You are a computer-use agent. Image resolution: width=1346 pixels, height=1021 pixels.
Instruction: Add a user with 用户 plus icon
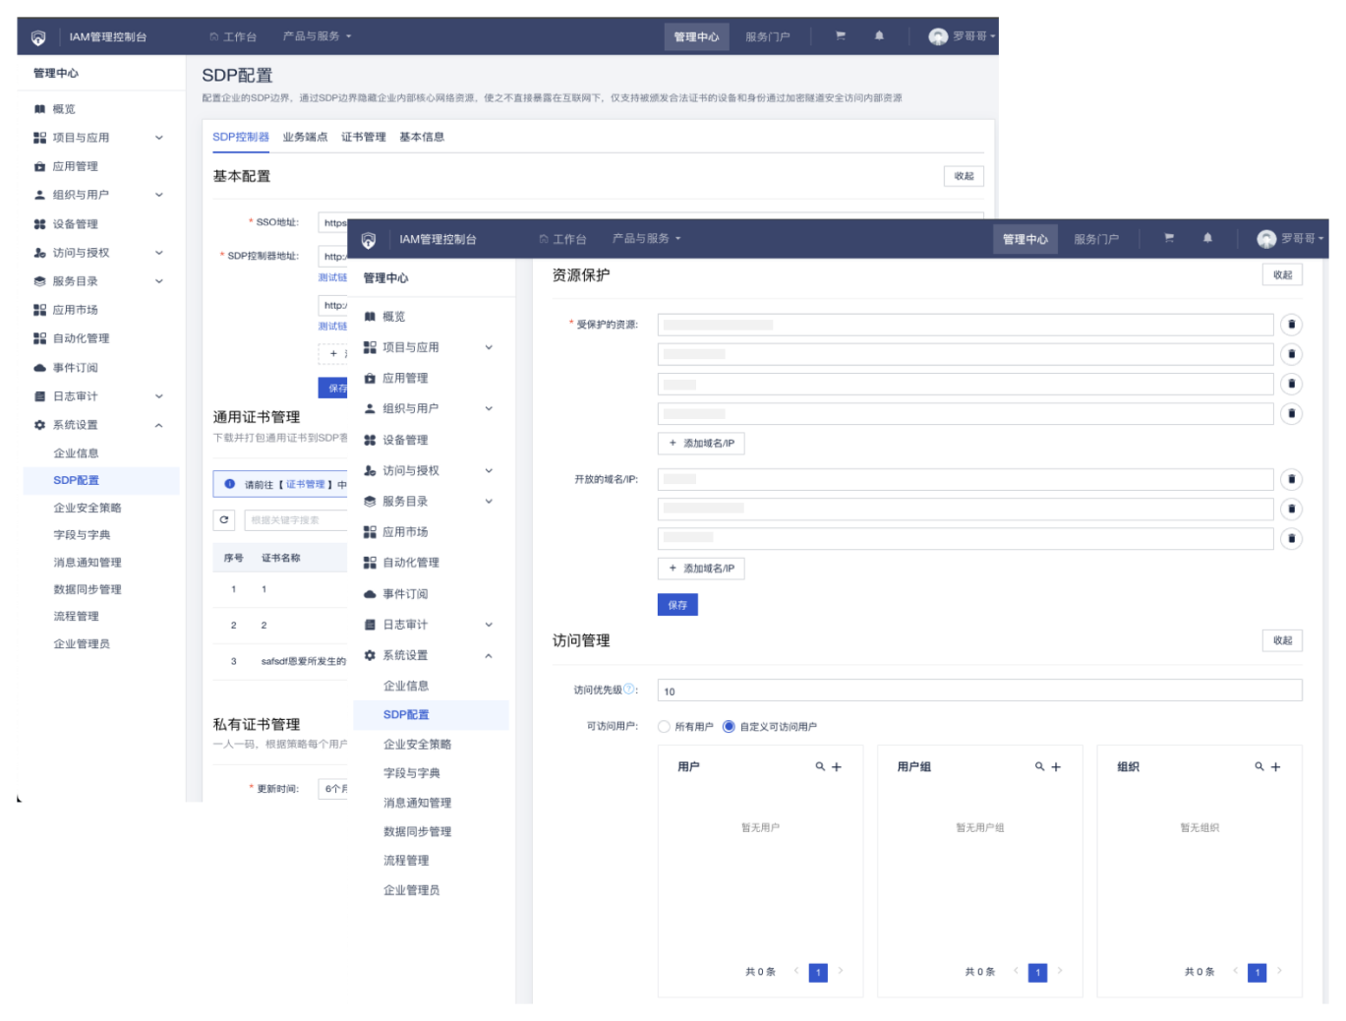point(837,766)
